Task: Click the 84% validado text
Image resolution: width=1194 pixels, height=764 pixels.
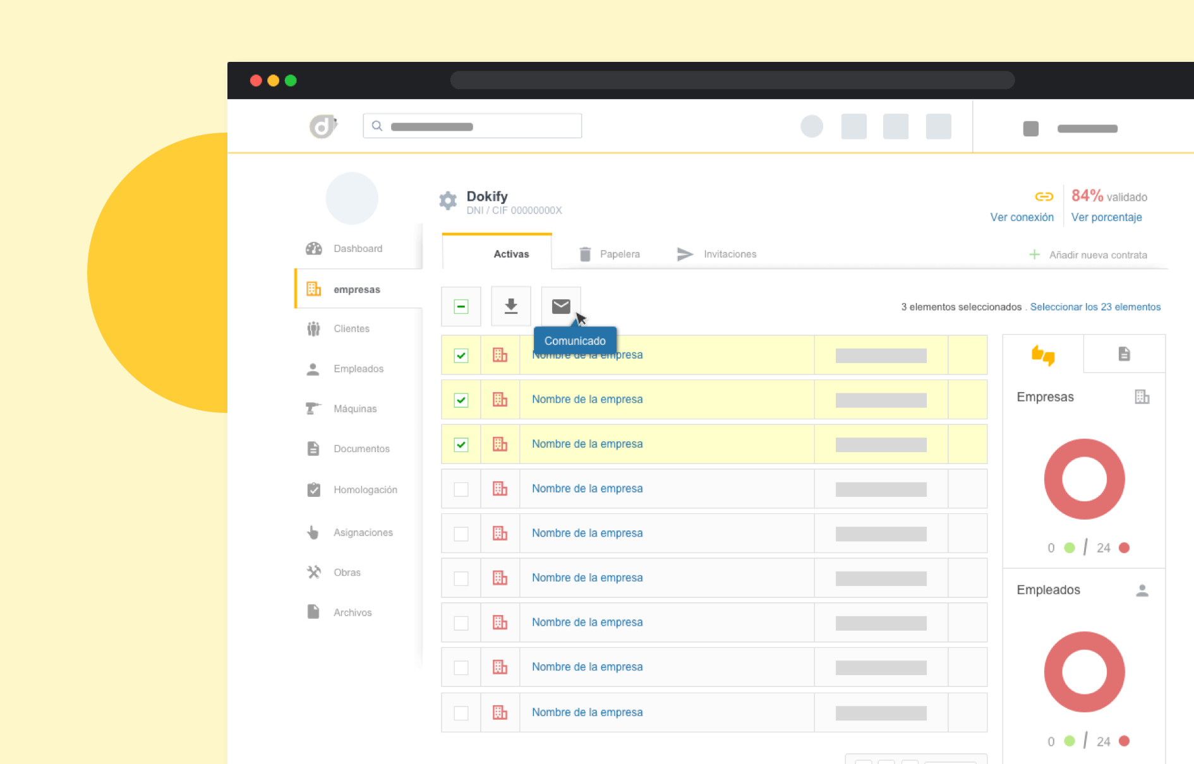Action: click(1109, 196)
